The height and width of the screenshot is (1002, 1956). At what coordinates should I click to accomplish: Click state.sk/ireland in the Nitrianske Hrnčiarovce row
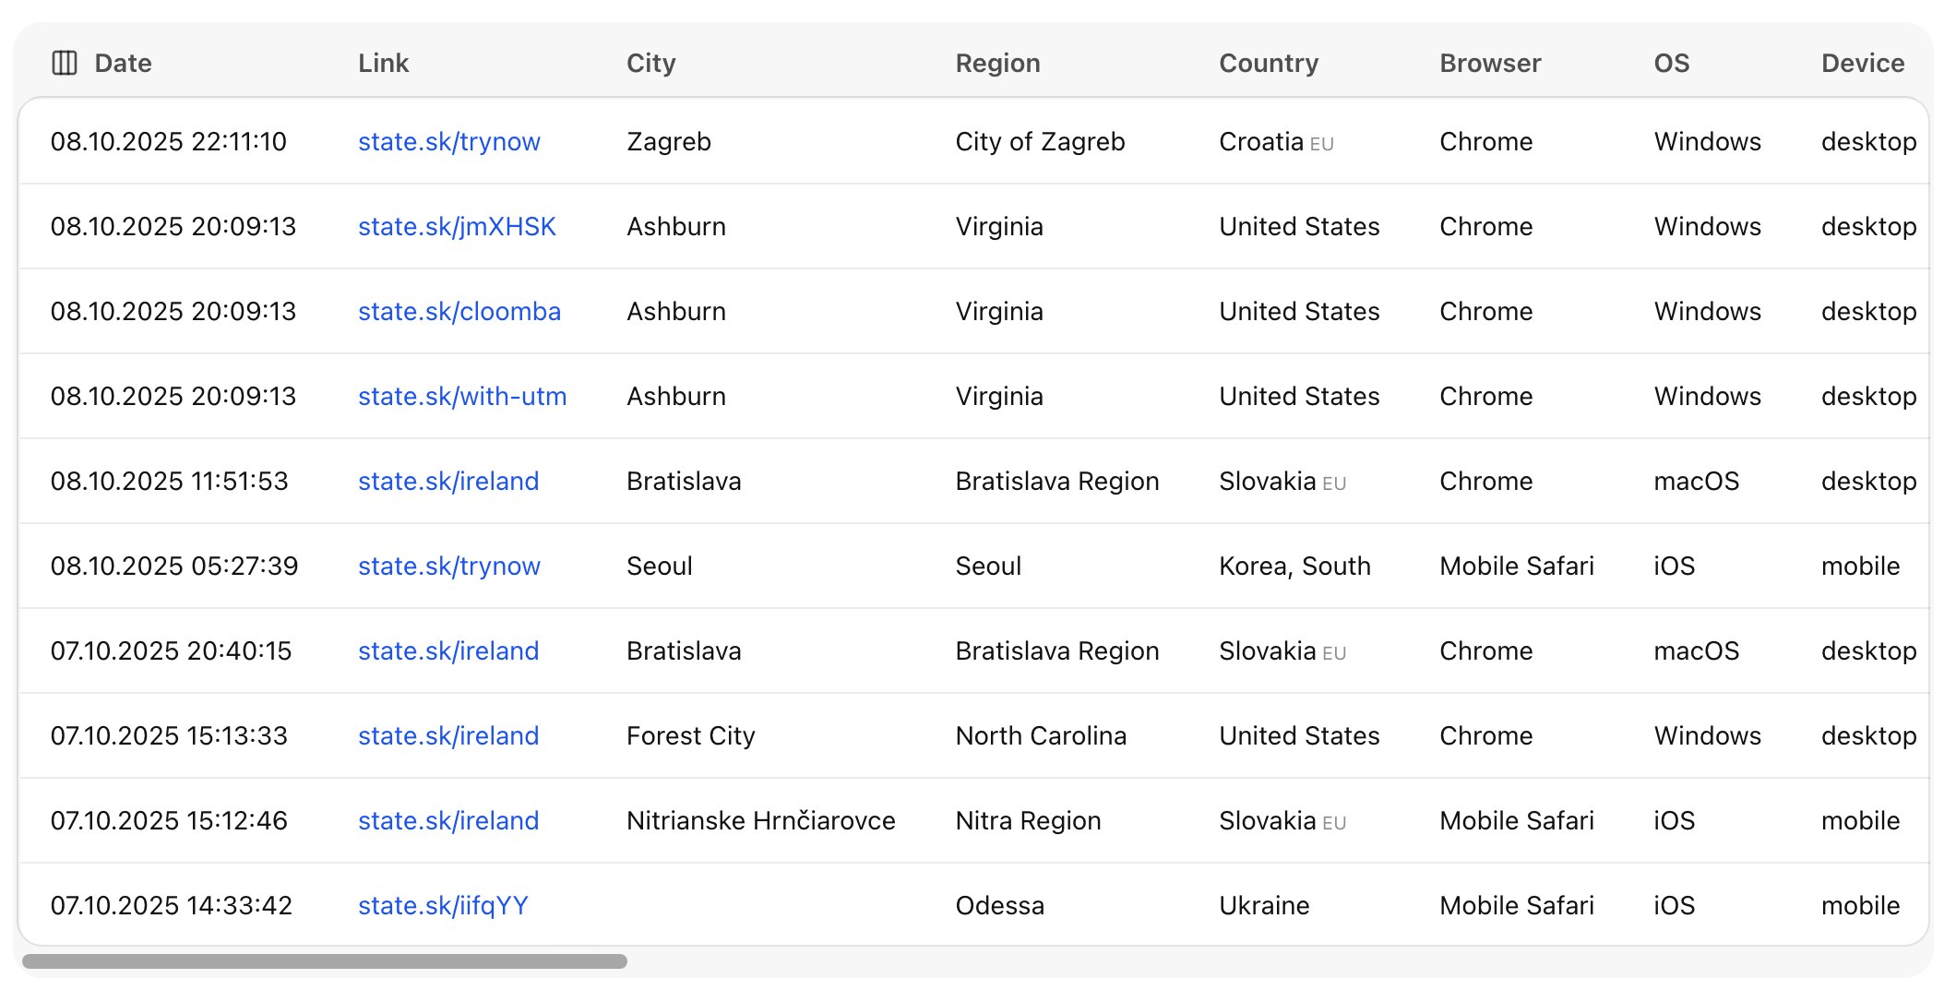coord(447,820)
